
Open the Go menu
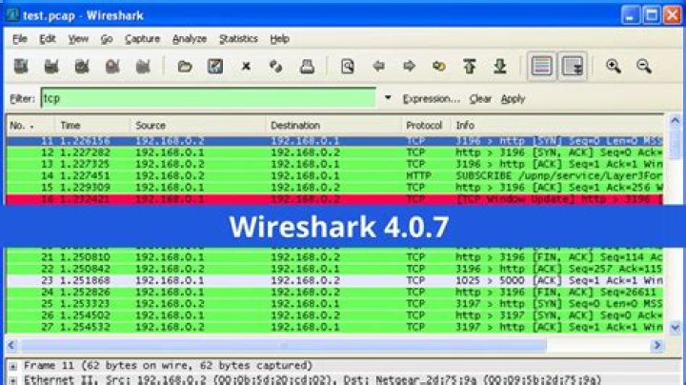(x=107, y=39)
